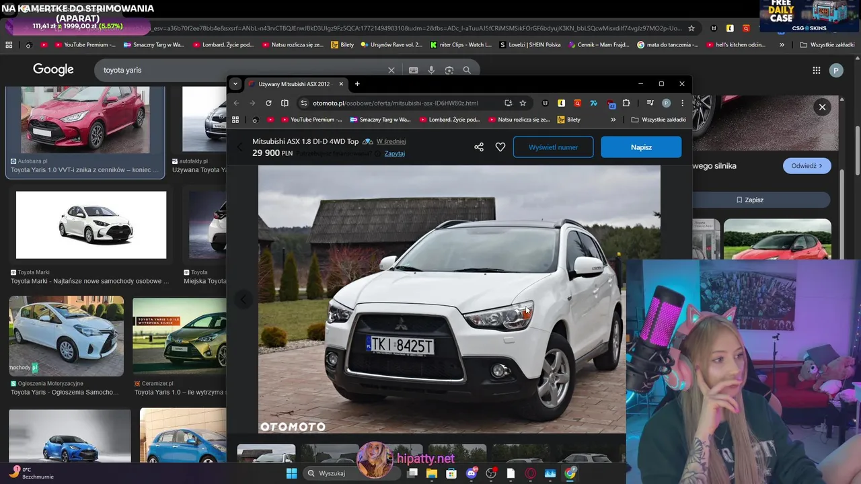Go back in the otomoto browser window
The height and width of the screenshot is (484, 861).
(x=236, y=103)
